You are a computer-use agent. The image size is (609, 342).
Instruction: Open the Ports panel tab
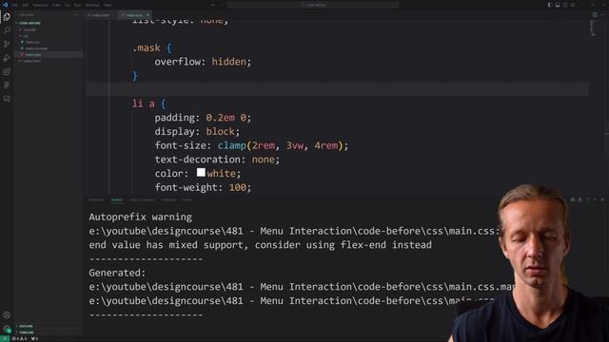tap(187, 200)
